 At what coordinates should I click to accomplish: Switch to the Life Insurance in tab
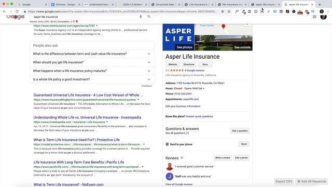tap(199, 5)
